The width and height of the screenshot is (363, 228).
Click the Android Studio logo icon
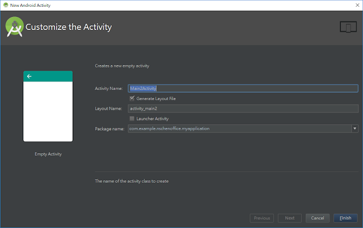point(15,27)
